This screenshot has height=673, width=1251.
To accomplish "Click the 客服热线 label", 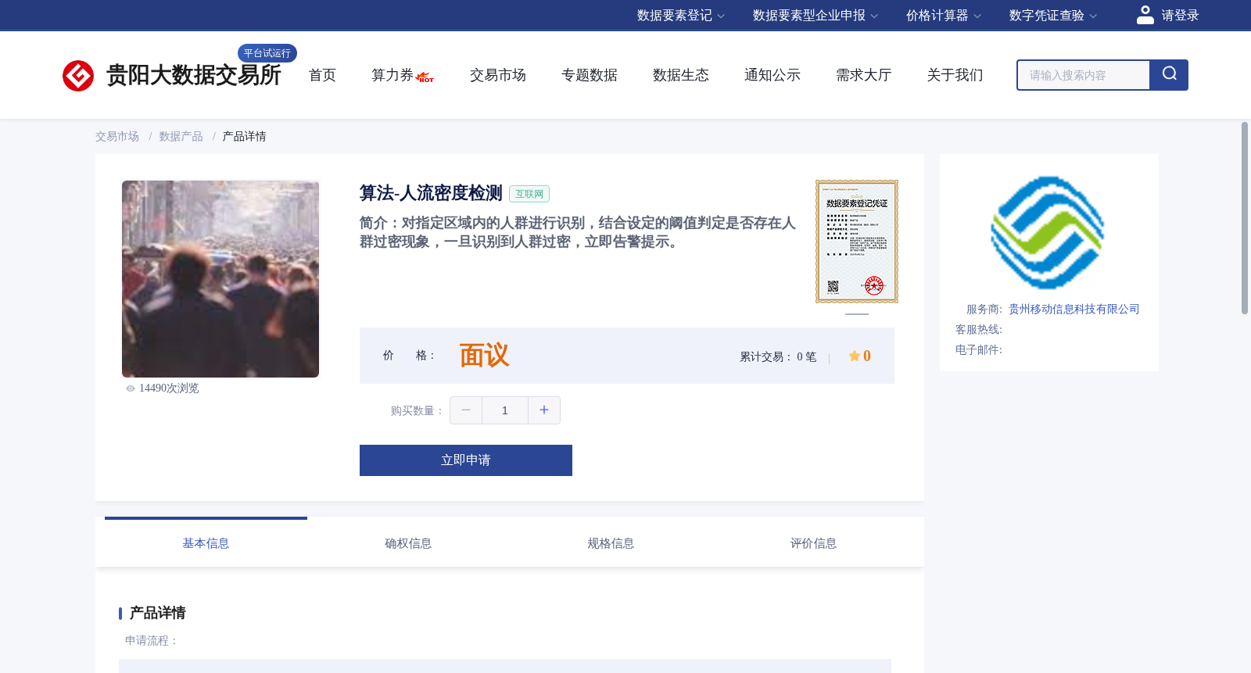I will click(x=979, y=330).
